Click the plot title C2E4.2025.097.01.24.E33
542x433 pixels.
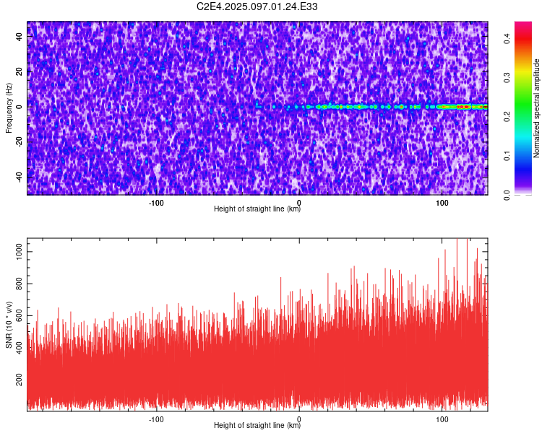pyautogui.click(x=257, y=6)
